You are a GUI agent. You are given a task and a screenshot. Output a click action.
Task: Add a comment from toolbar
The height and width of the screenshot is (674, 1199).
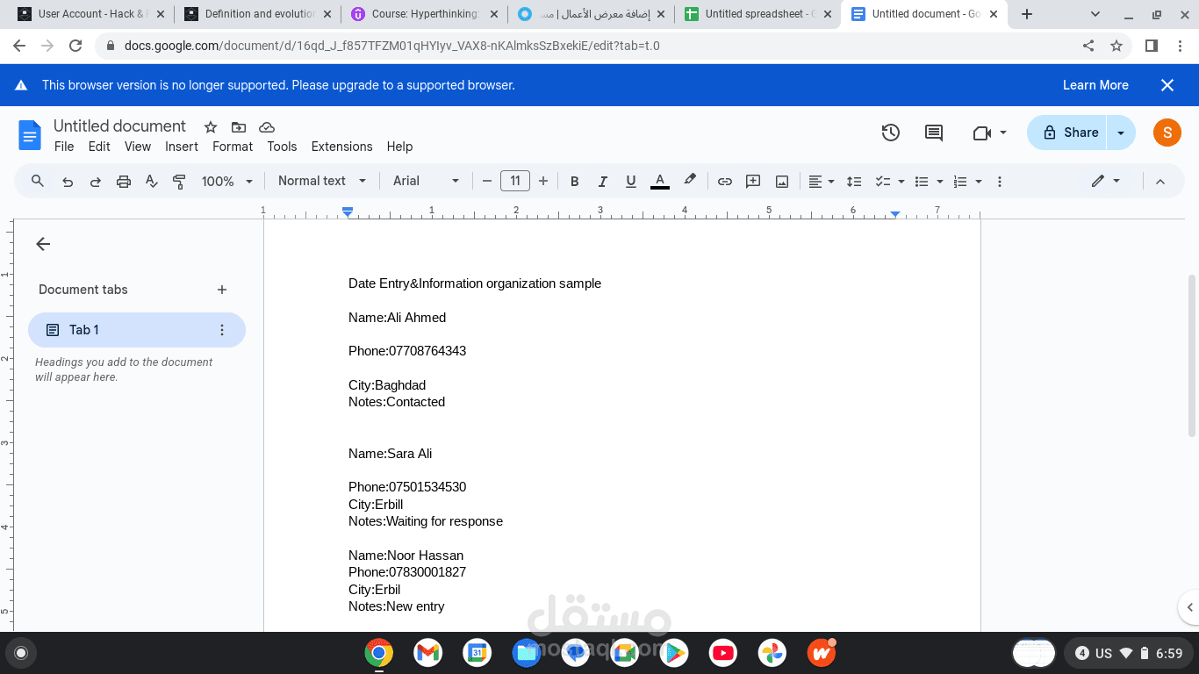tap(753, 182)
